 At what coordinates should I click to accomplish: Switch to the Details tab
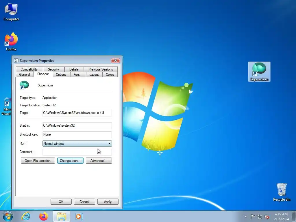(x=74, y=69)
